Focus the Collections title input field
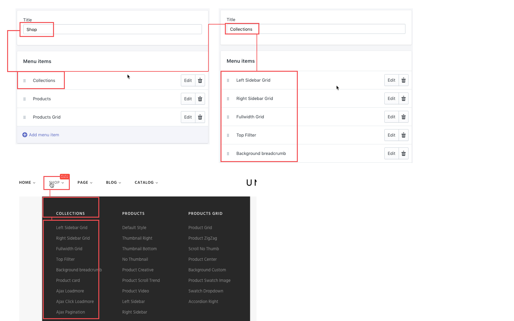 316,29
